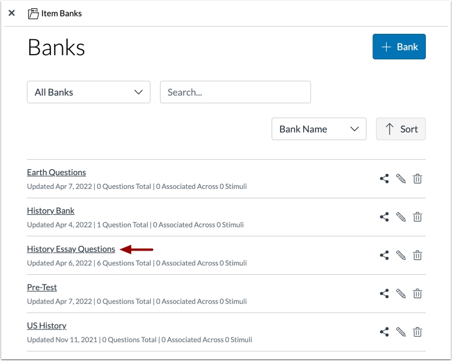The width and height of the screenshot is (452, 361).
Task: Delete the Earth Questions bank
Action: coord(418,179)
